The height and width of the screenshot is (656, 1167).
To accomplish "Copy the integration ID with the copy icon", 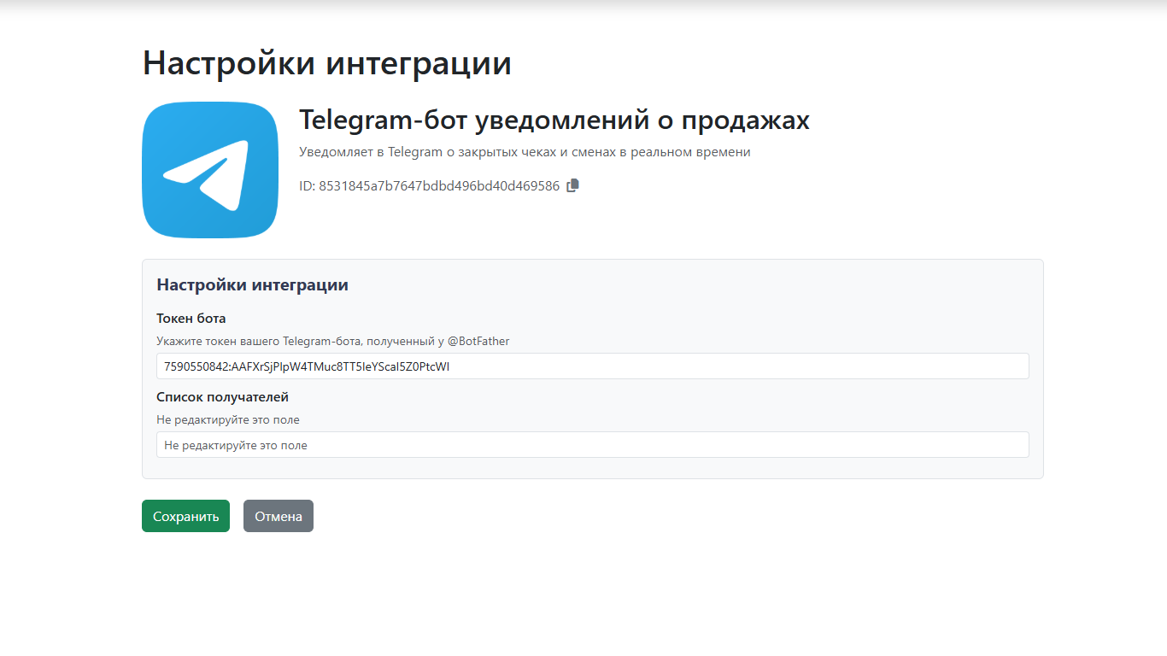I will click(x=573, y=185).
